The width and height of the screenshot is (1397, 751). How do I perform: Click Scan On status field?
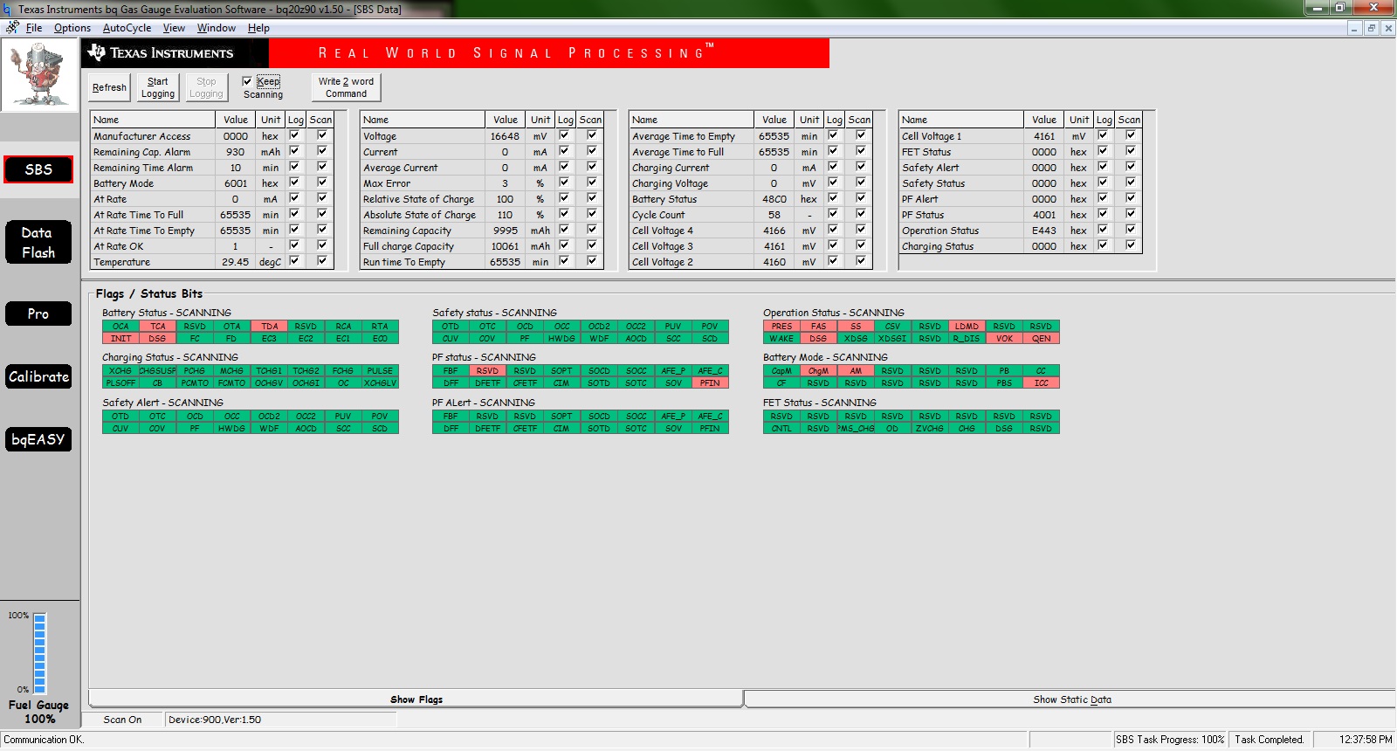[122, 720]
